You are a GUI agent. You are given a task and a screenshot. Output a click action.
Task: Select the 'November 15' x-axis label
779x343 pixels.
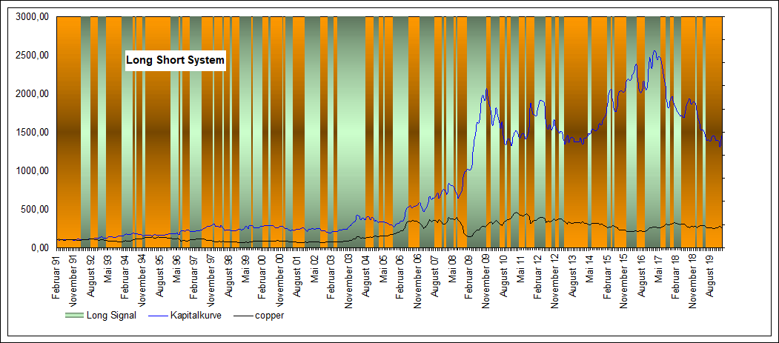coord(623,282)
